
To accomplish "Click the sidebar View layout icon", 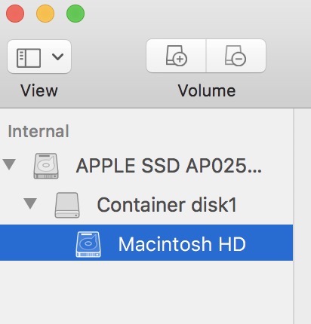I will (29, 58).
